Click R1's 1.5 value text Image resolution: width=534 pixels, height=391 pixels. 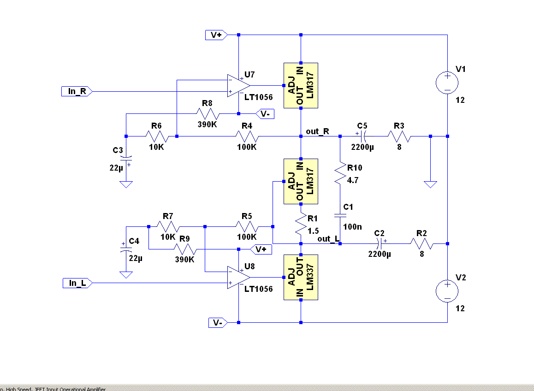tap(313, 231)
